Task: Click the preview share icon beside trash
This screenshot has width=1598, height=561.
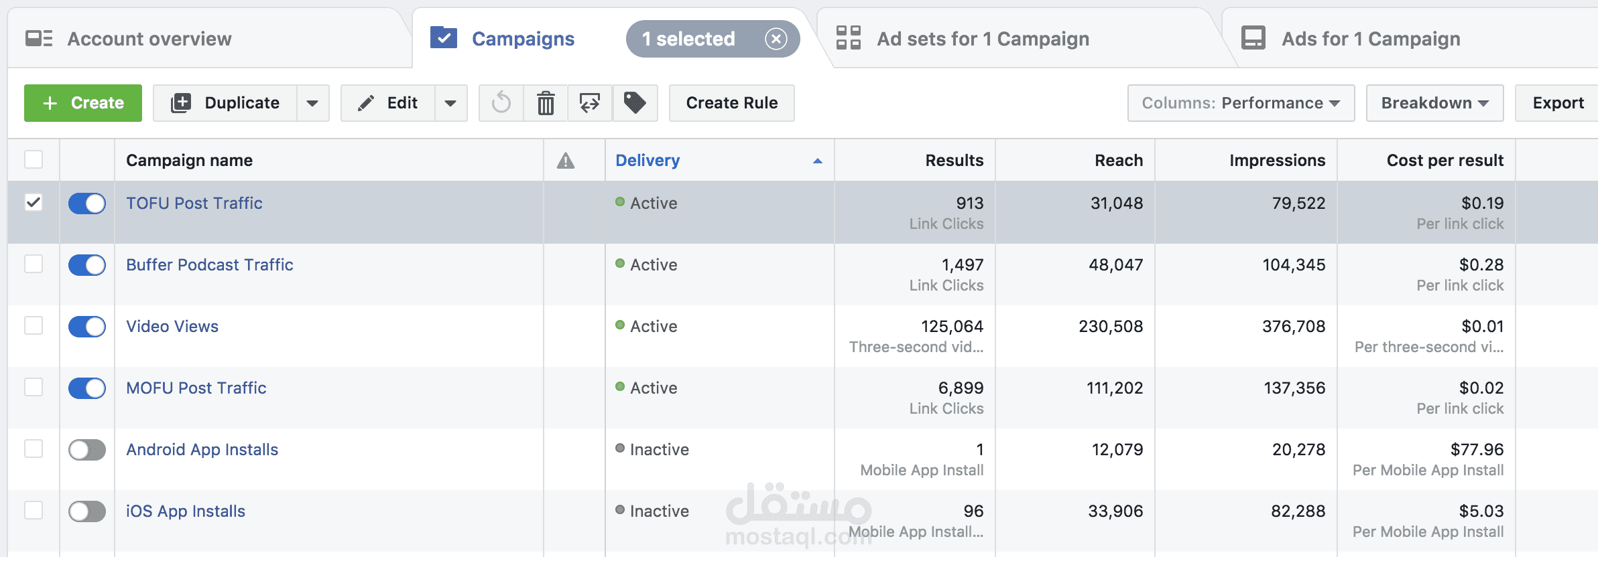Action: [x=590, y=103]
